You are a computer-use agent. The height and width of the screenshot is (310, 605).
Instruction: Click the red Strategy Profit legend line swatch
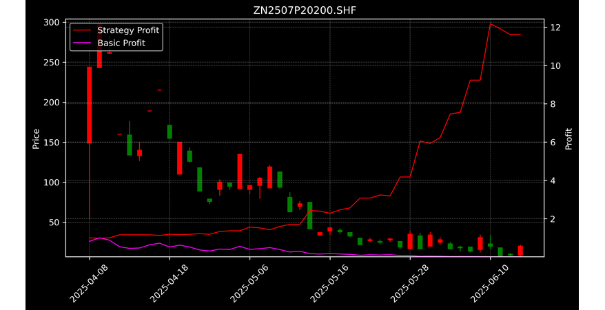coord(83,30)
